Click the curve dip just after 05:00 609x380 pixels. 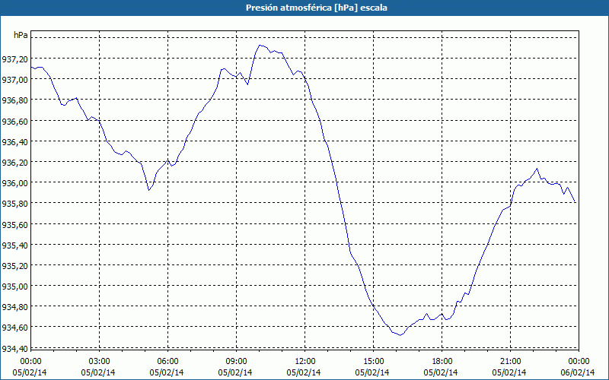click(x=148, y=190)
